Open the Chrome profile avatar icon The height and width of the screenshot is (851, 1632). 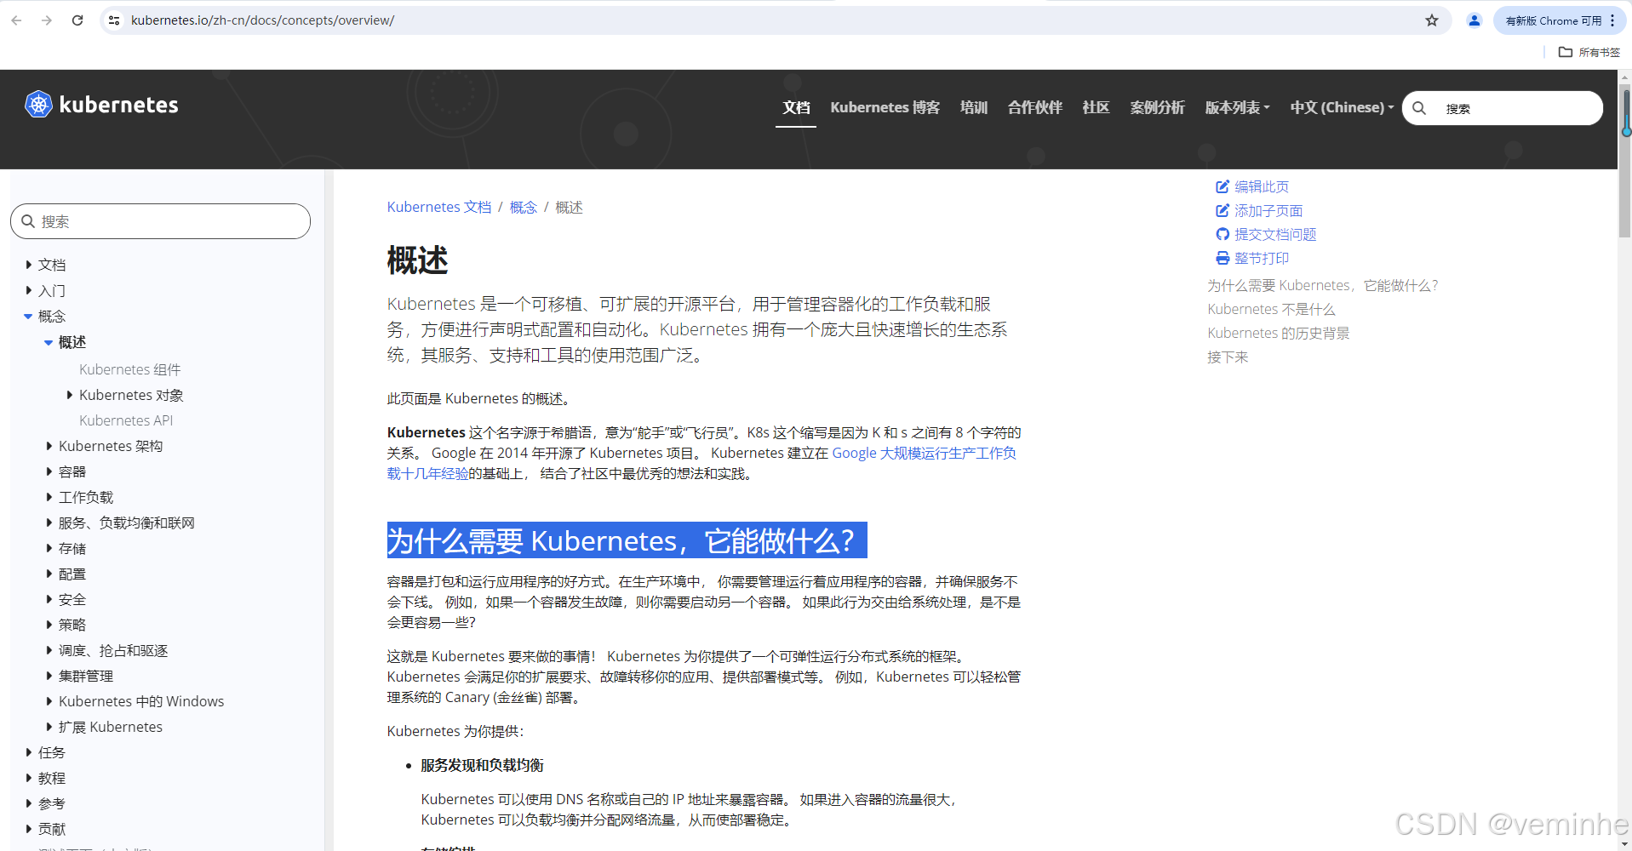coord(1475,20)
